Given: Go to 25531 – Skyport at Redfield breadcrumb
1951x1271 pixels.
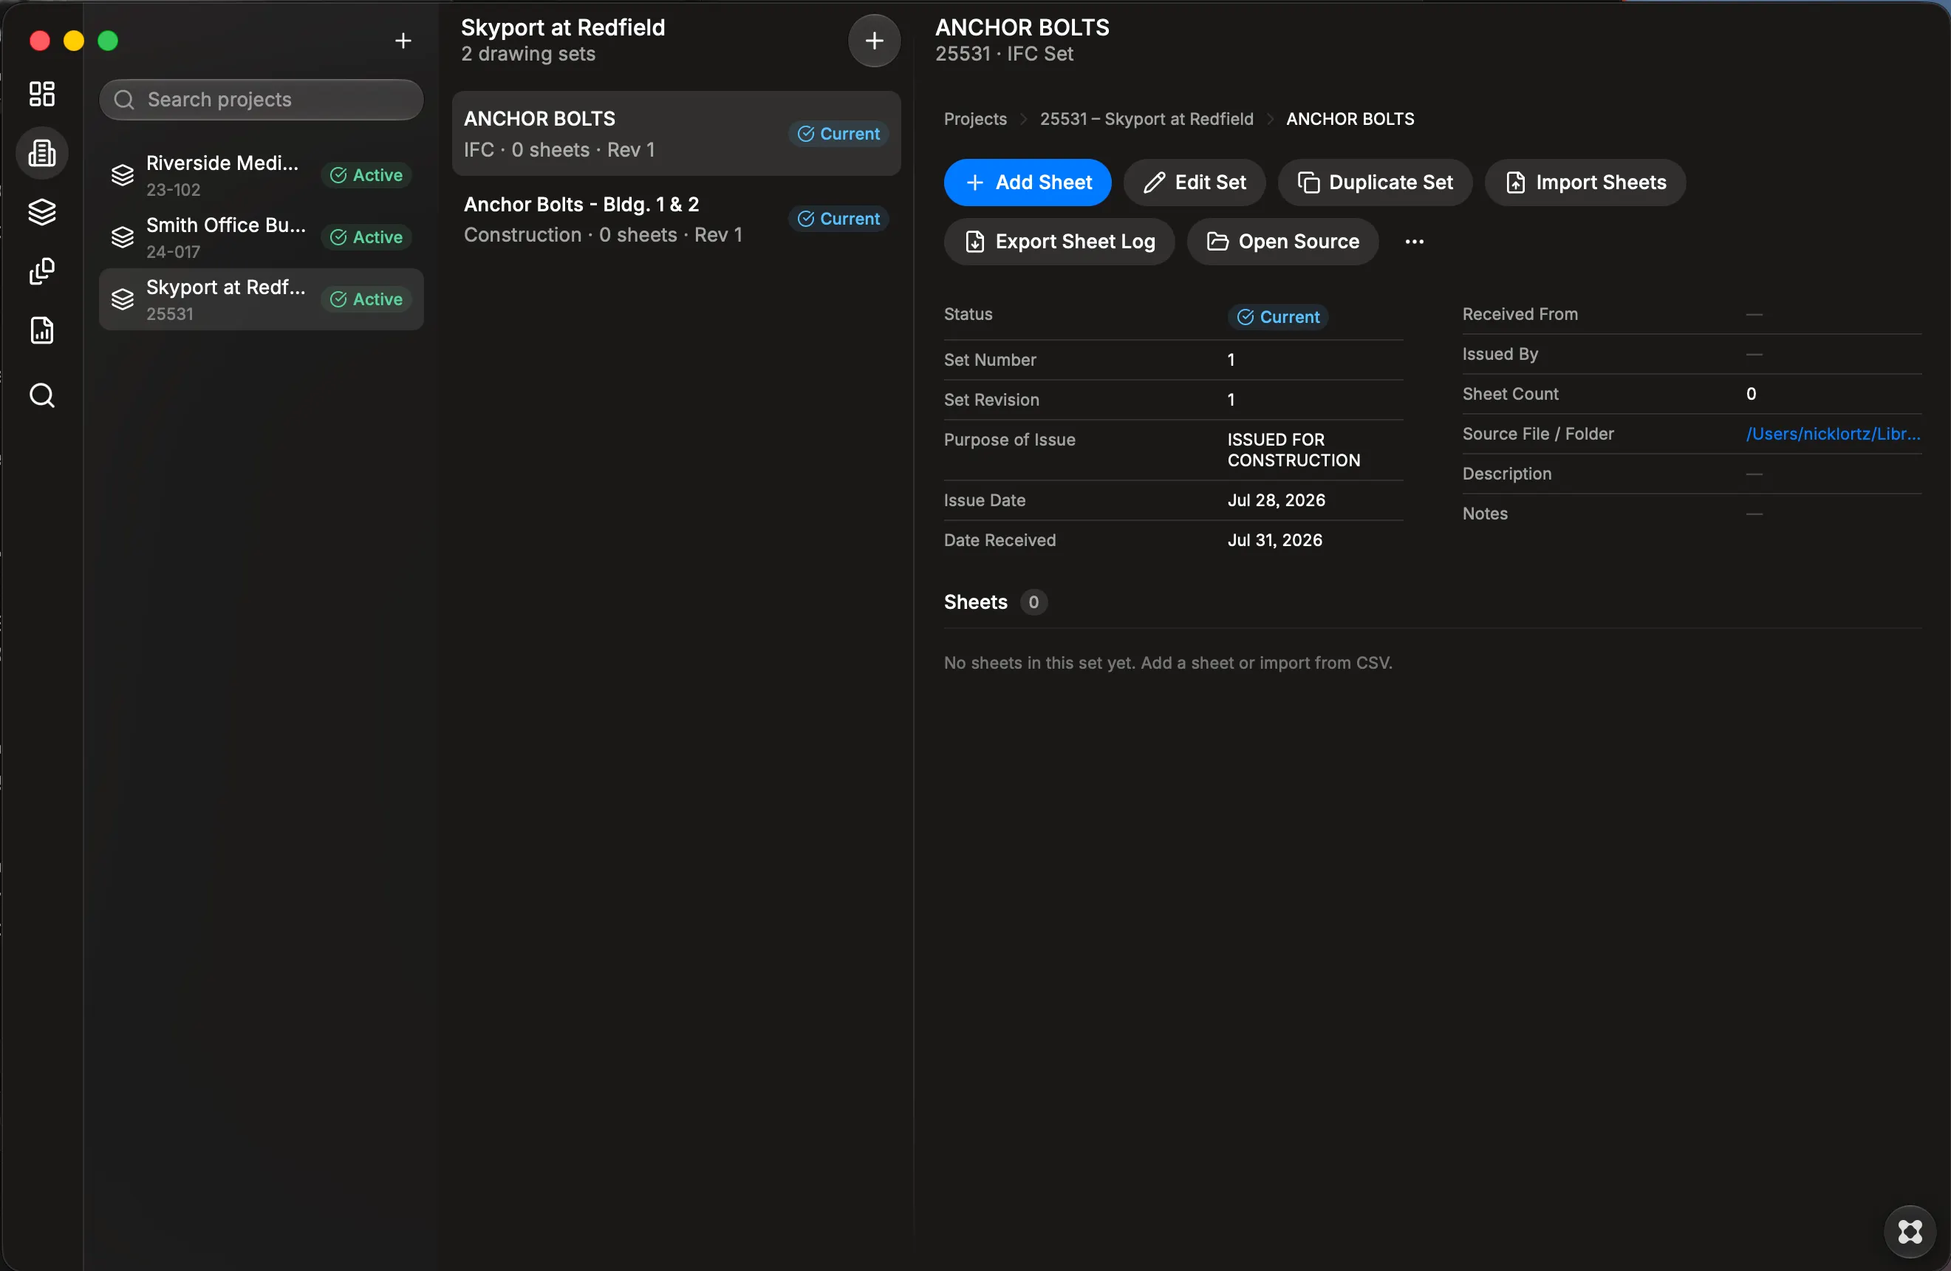Looking at the screenshot, I should (x=1146, y=119).
